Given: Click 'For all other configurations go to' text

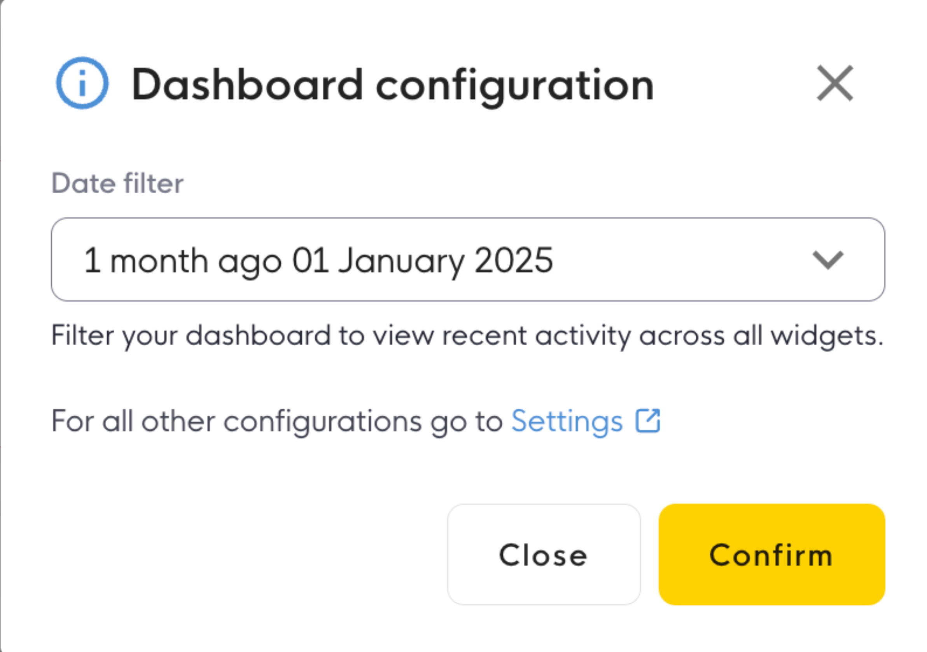Looking at the screenshot, I should [x=277, y=421].
